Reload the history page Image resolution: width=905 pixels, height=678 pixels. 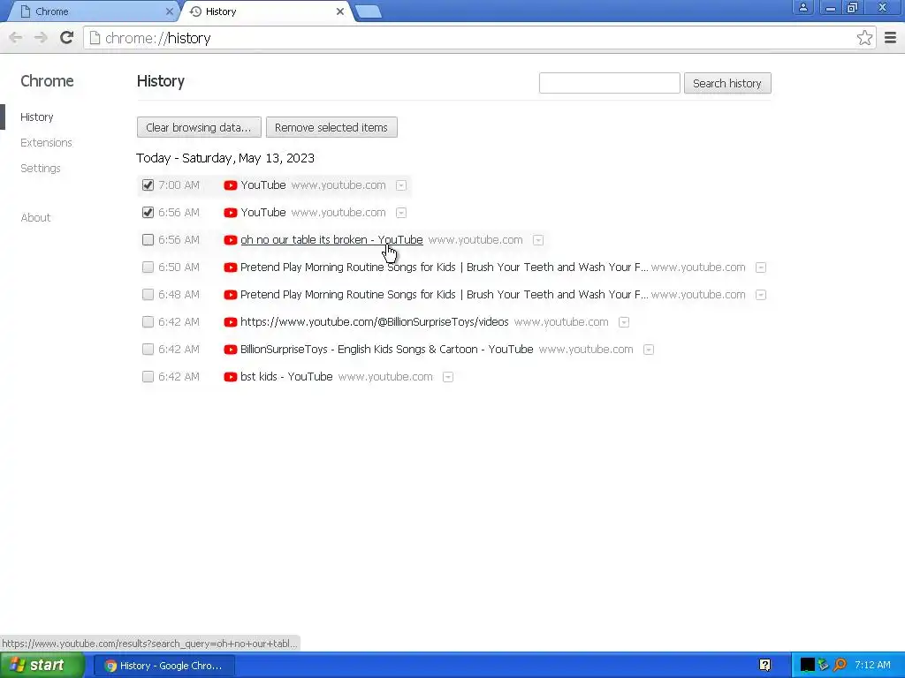tap(66, 38)
